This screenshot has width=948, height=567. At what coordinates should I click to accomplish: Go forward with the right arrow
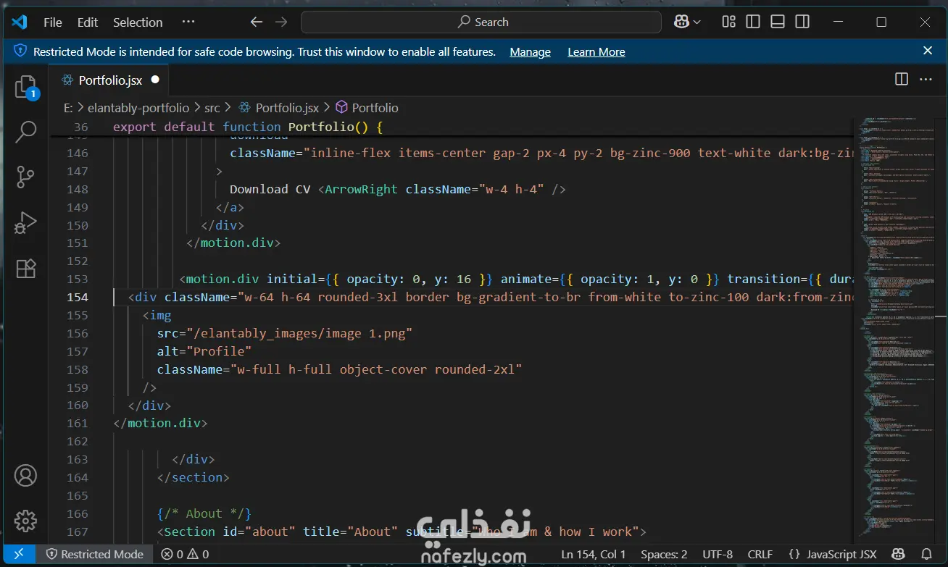(281, 22)
